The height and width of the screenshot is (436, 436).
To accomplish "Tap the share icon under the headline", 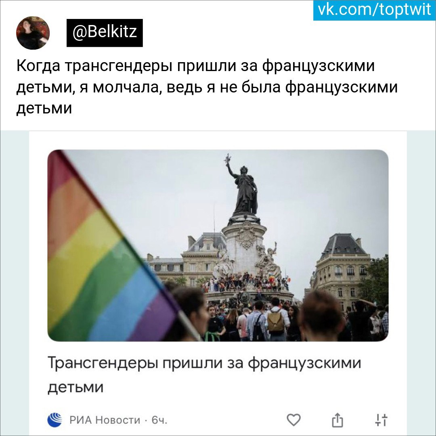I will 337,420.
